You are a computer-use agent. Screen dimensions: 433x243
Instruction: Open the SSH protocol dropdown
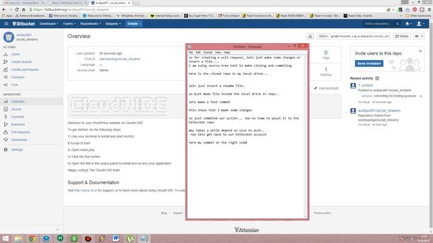323,36
